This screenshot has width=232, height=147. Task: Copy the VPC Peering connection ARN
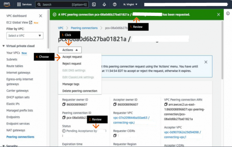coord(166,104)
